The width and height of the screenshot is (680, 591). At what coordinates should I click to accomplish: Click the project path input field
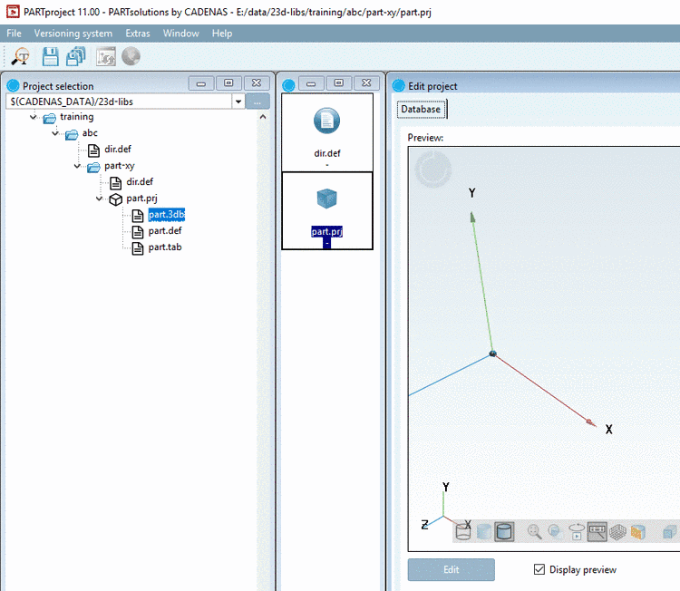(120, 102)
